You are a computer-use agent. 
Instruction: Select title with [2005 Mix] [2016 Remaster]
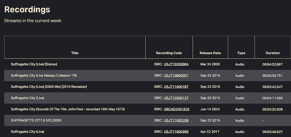[x=49, y=87]
